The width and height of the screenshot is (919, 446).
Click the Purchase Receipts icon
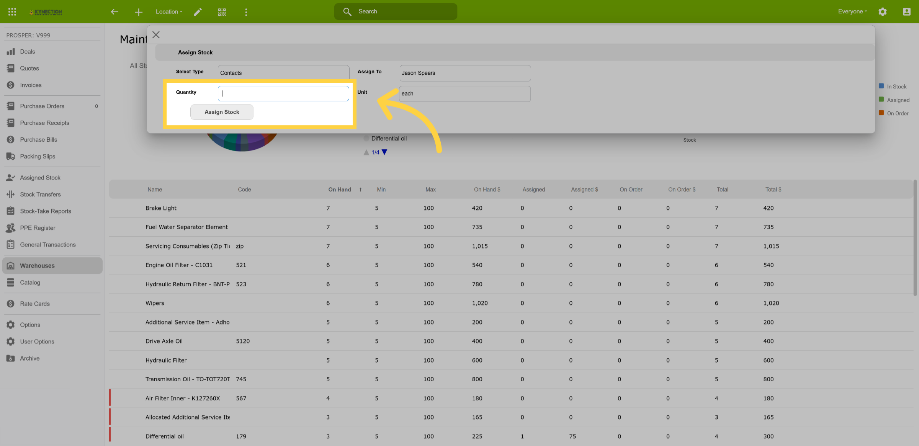point(11,123)
